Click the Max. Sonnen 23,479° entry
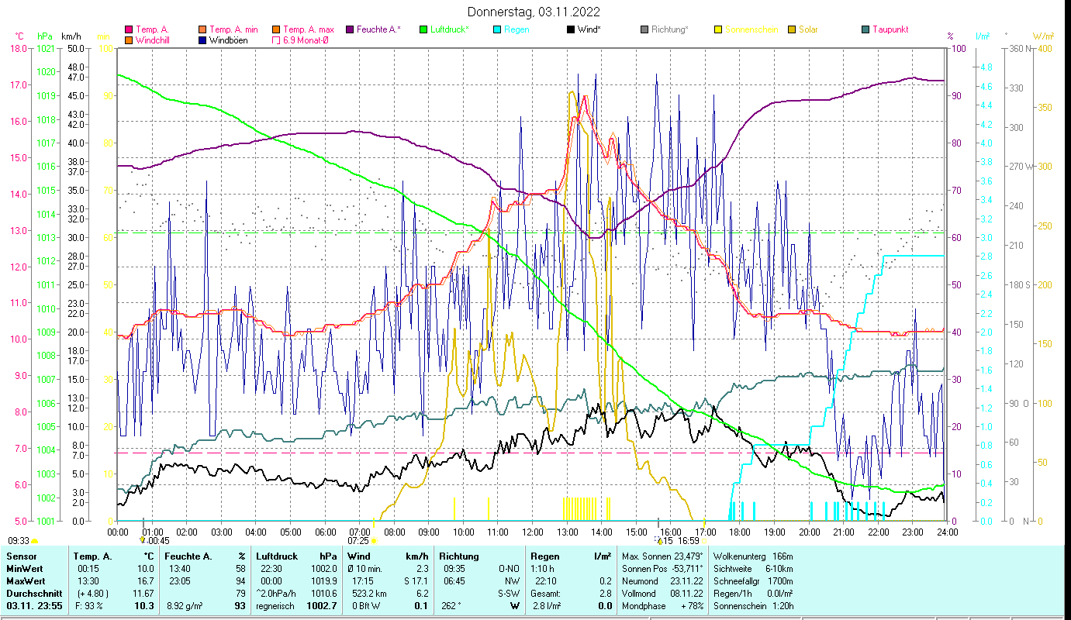 [x=662, y=556]
